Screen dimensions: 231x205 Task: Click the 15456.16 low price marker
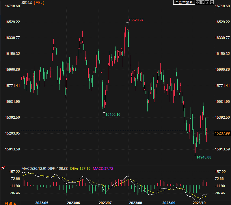click(113, 115)
